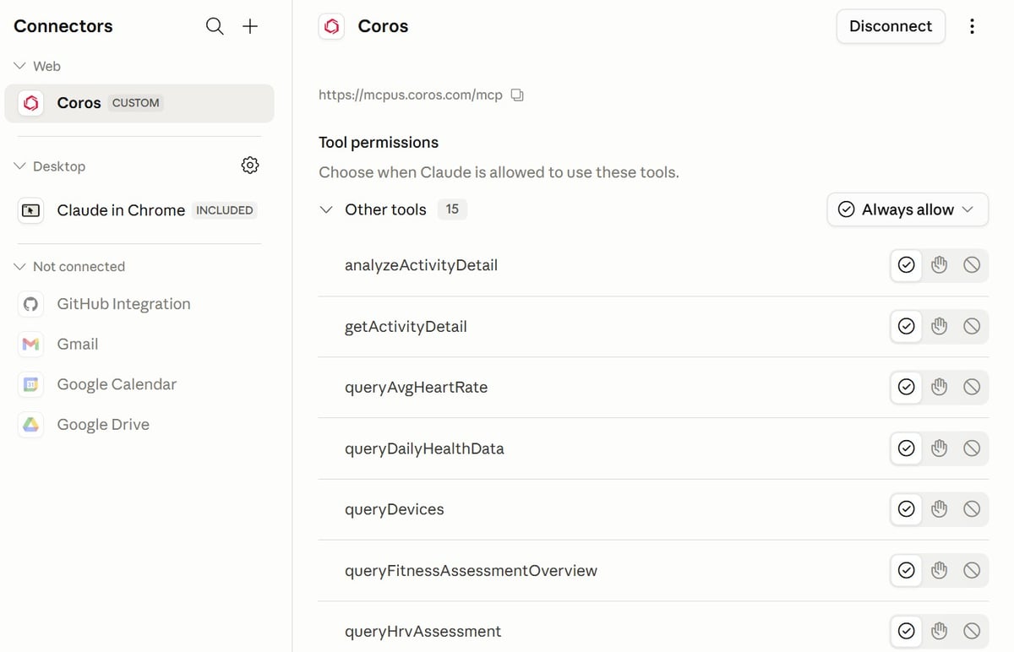The width and height of the screenshot is (1014, 652).
Task: Click the Claude in Chrome icon
Action: coord(31,210)
